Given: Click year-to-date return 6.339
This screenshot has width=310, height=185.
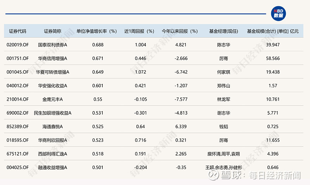Looking at the screenshot, I should click(181, 126).
